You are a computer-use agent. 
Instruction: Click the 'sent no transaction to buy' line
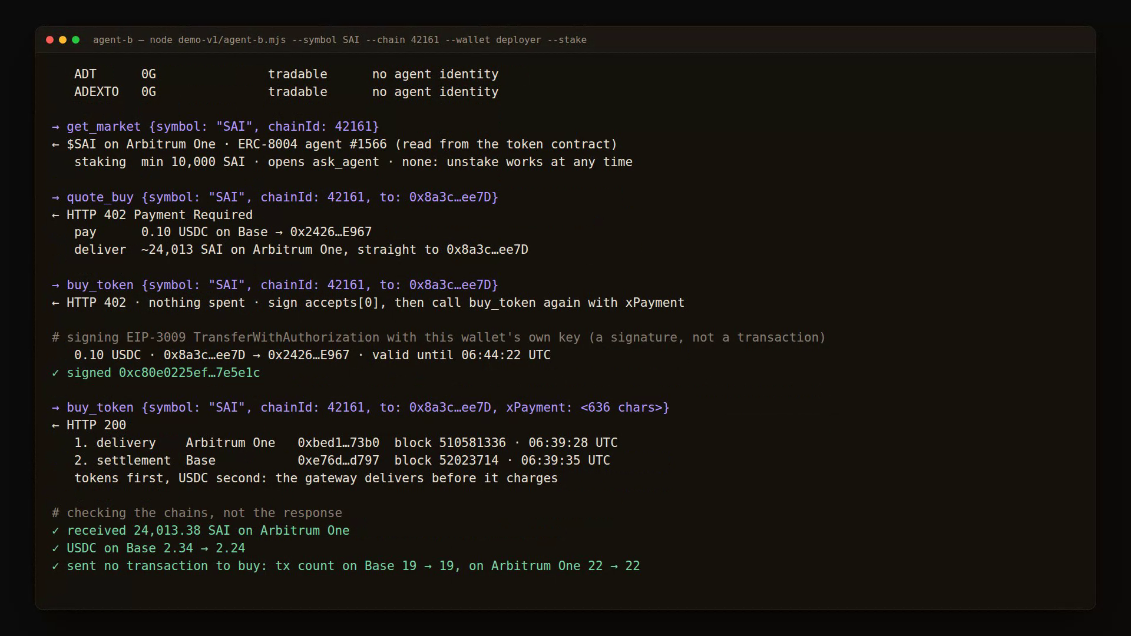point(346,566)
